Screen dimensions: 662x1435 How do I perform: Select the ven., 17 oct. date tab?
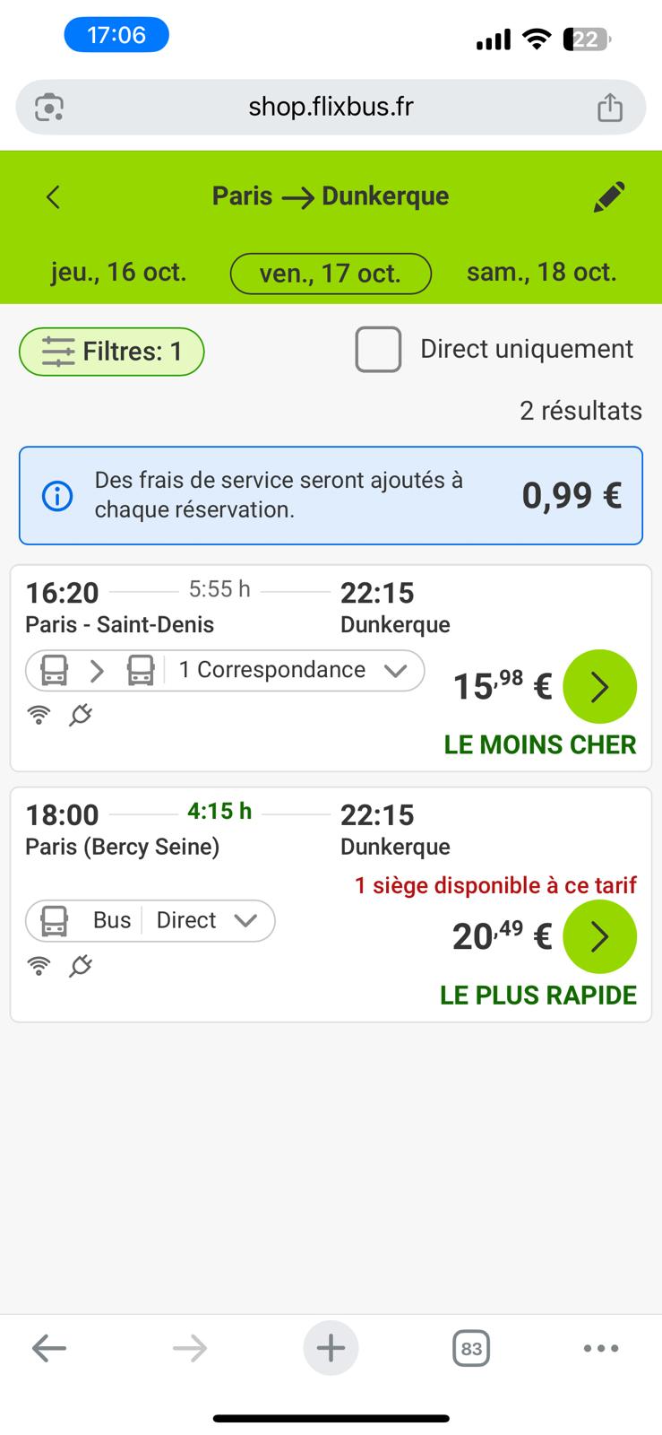tap(331, 274)
